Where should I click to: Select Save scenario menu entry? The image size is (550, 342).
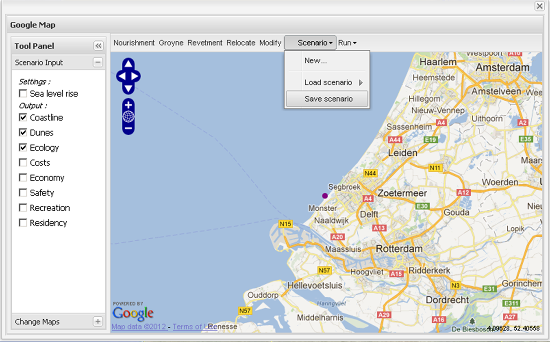(x=327, y=99)
